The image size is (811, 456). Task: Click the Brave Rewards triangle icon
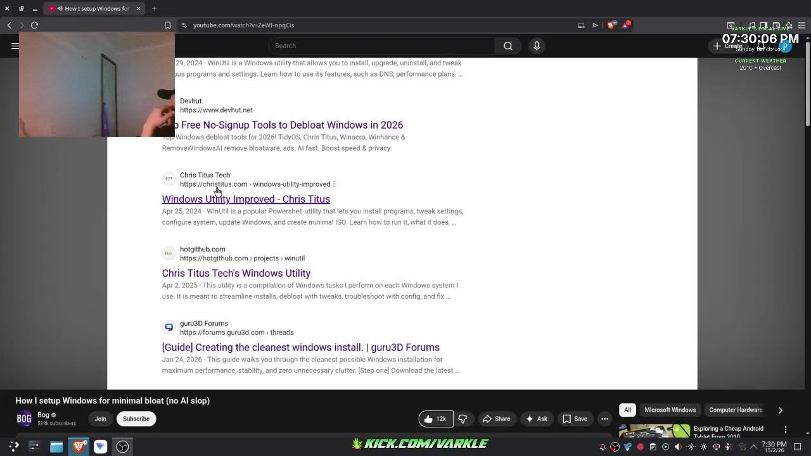click(626, 25)
